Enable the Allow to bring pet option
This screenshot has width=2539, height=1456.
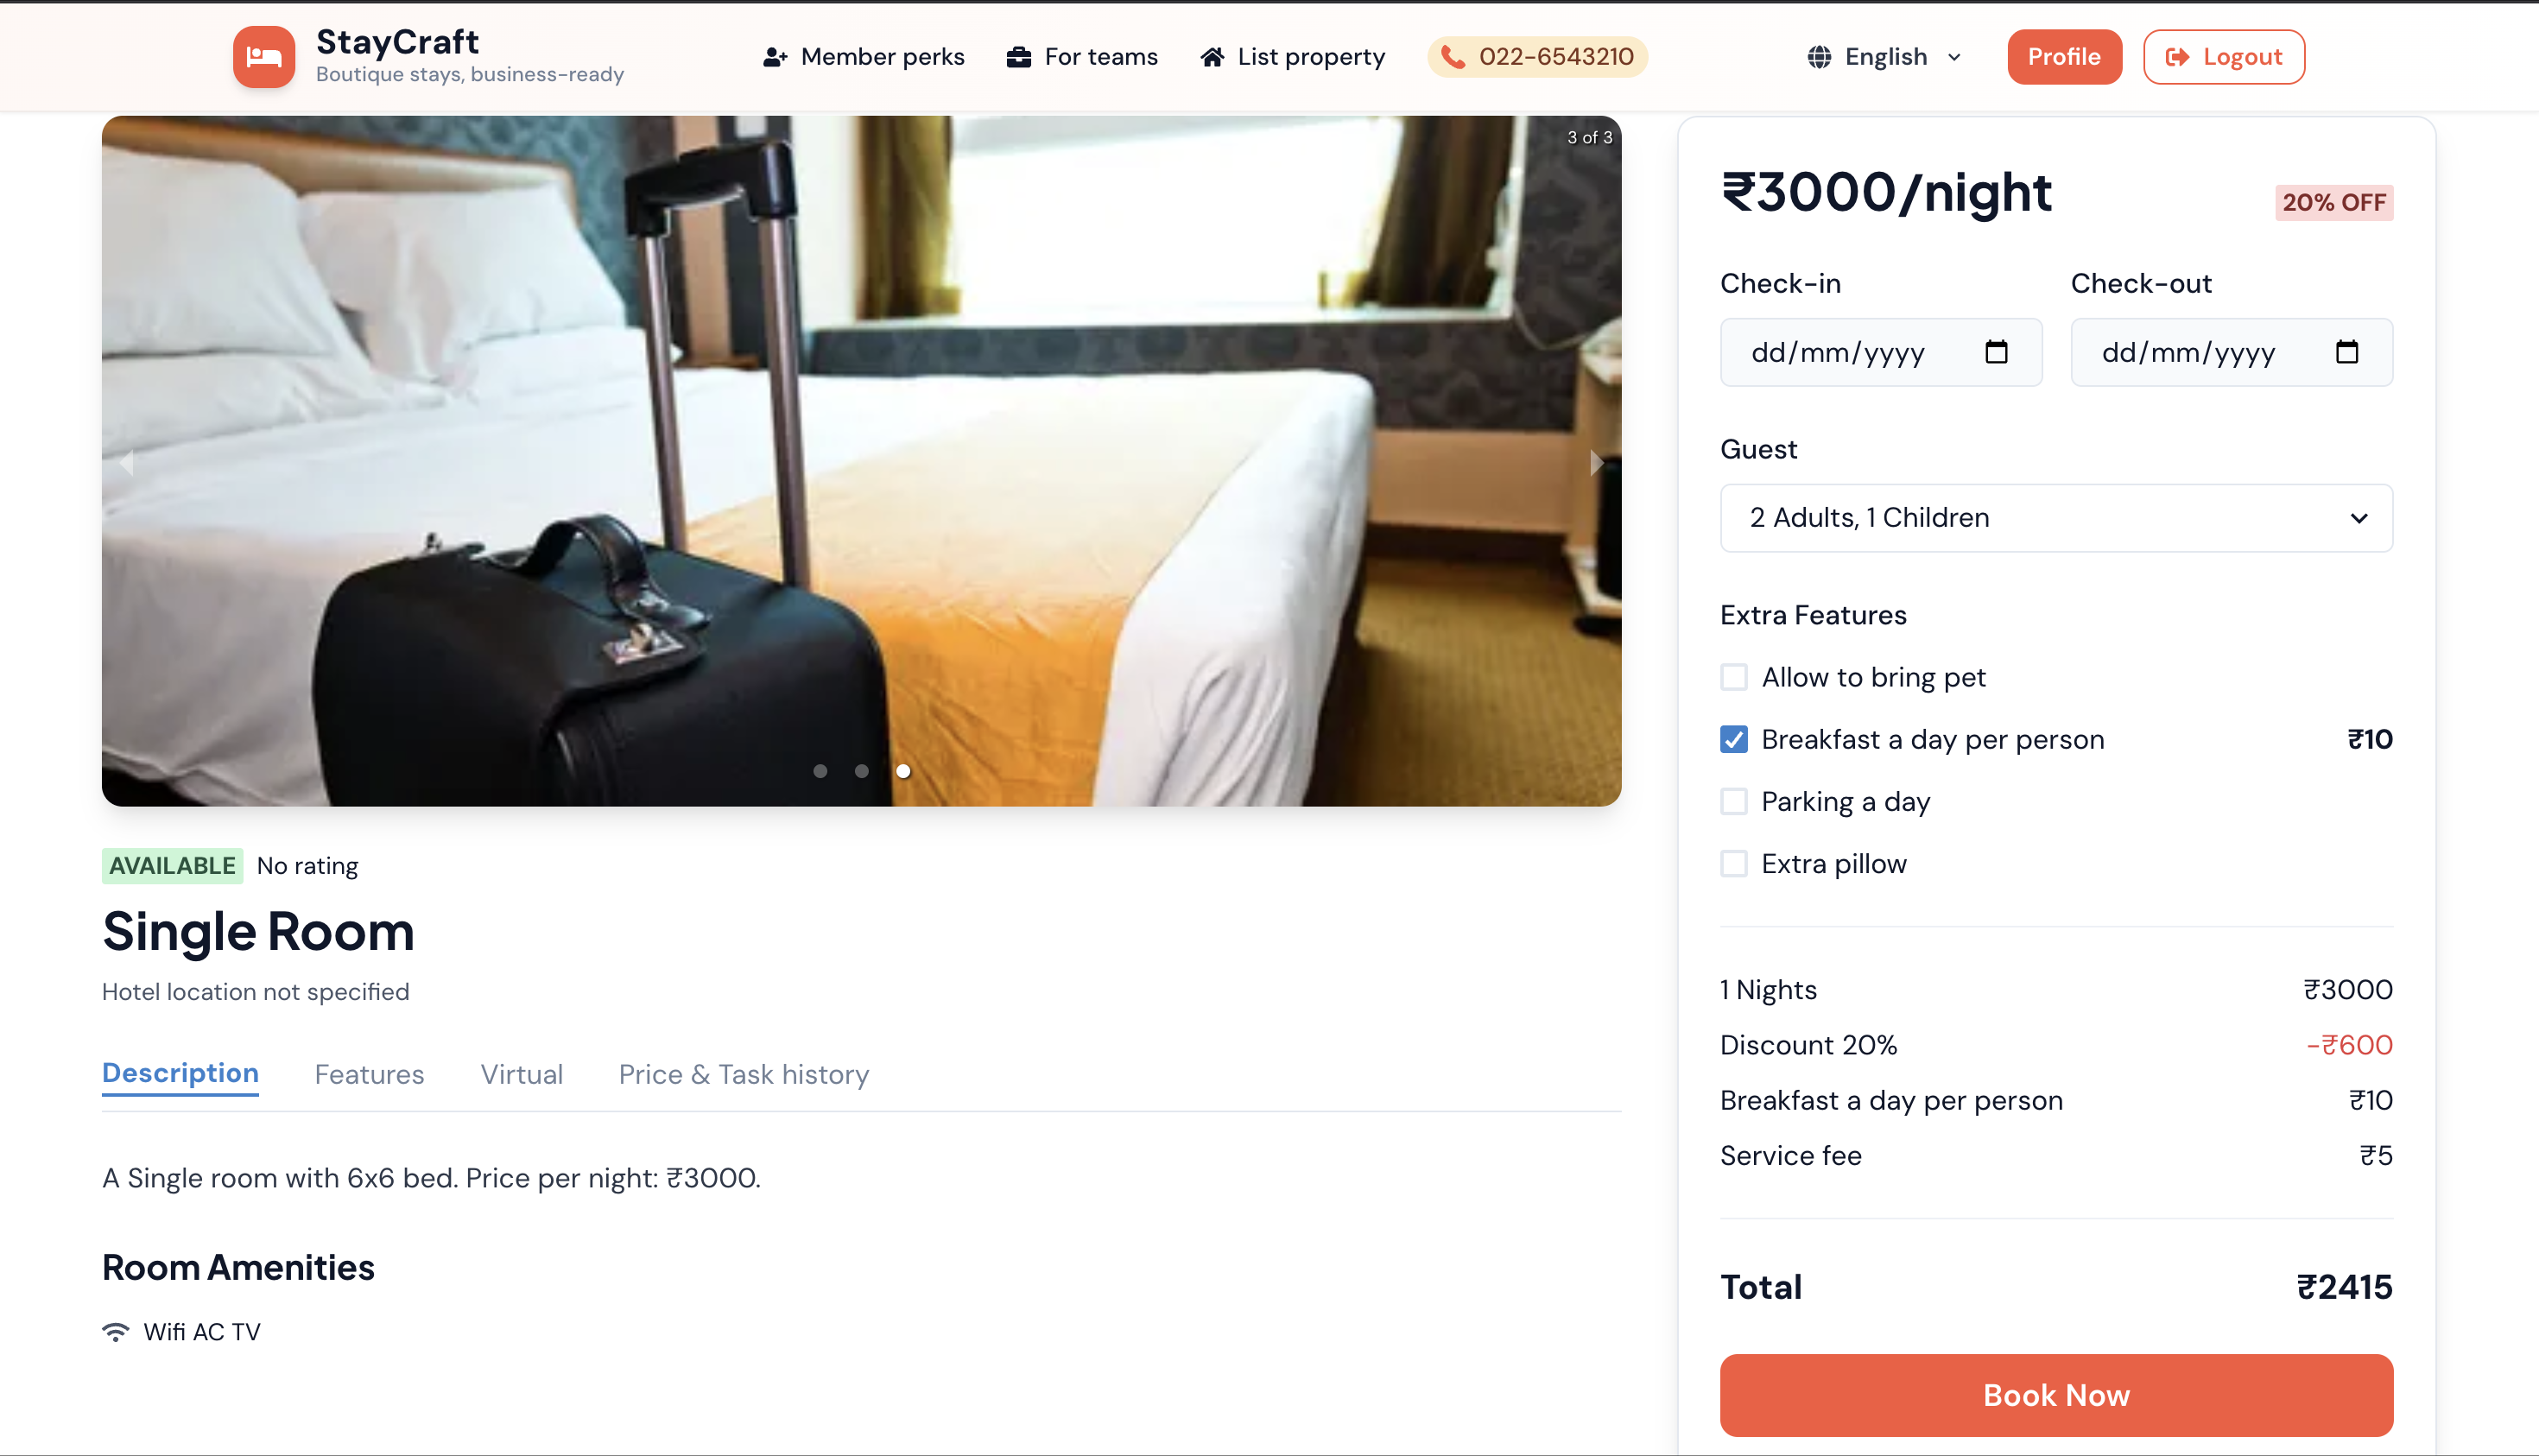[x=1733, y=677]
